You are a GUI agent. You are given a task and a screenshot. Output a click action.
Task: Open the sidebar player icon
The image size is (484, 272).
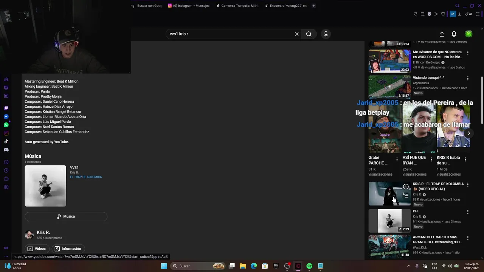pyautogui.click(x=6, y=162)
